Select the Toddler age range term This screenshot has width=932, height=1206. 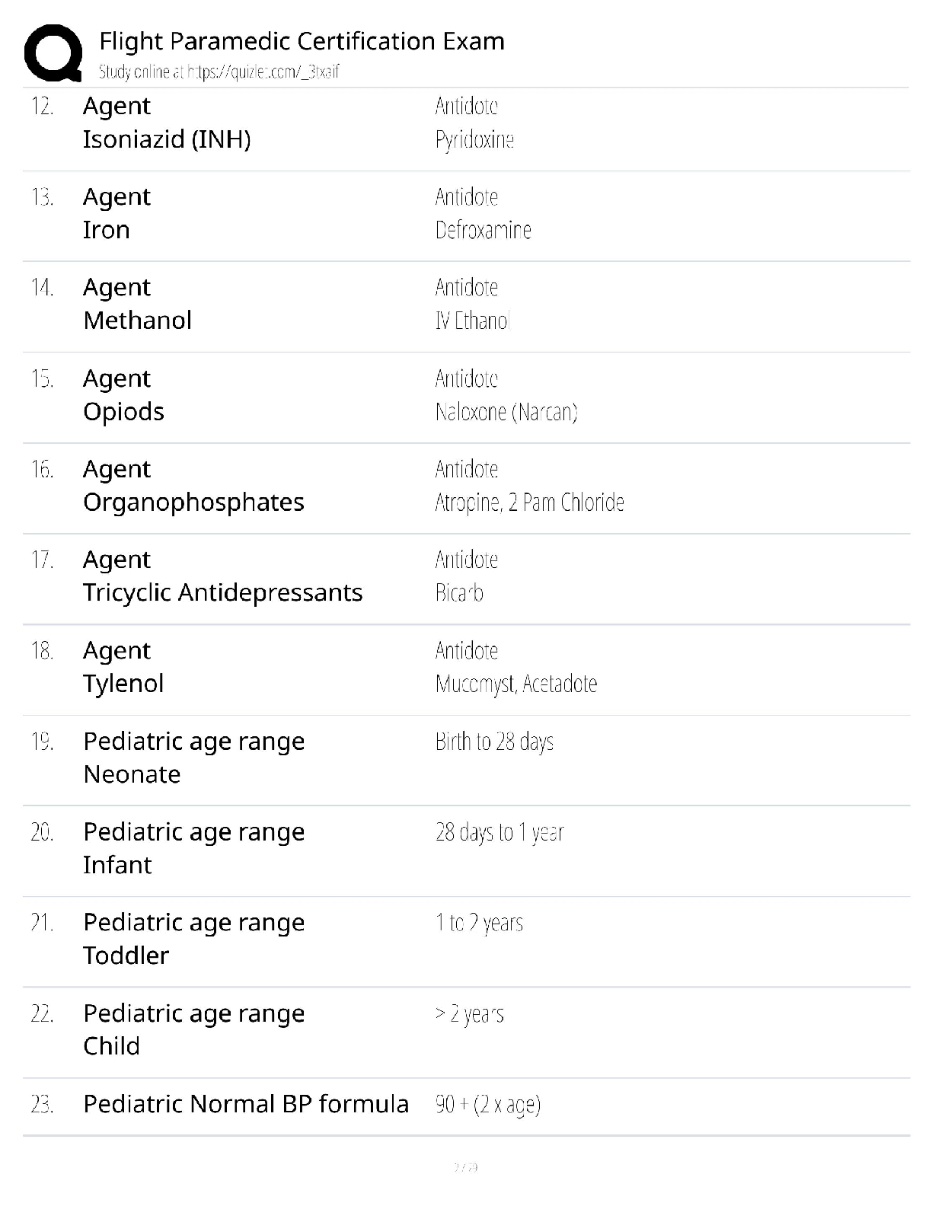(126, 956)
